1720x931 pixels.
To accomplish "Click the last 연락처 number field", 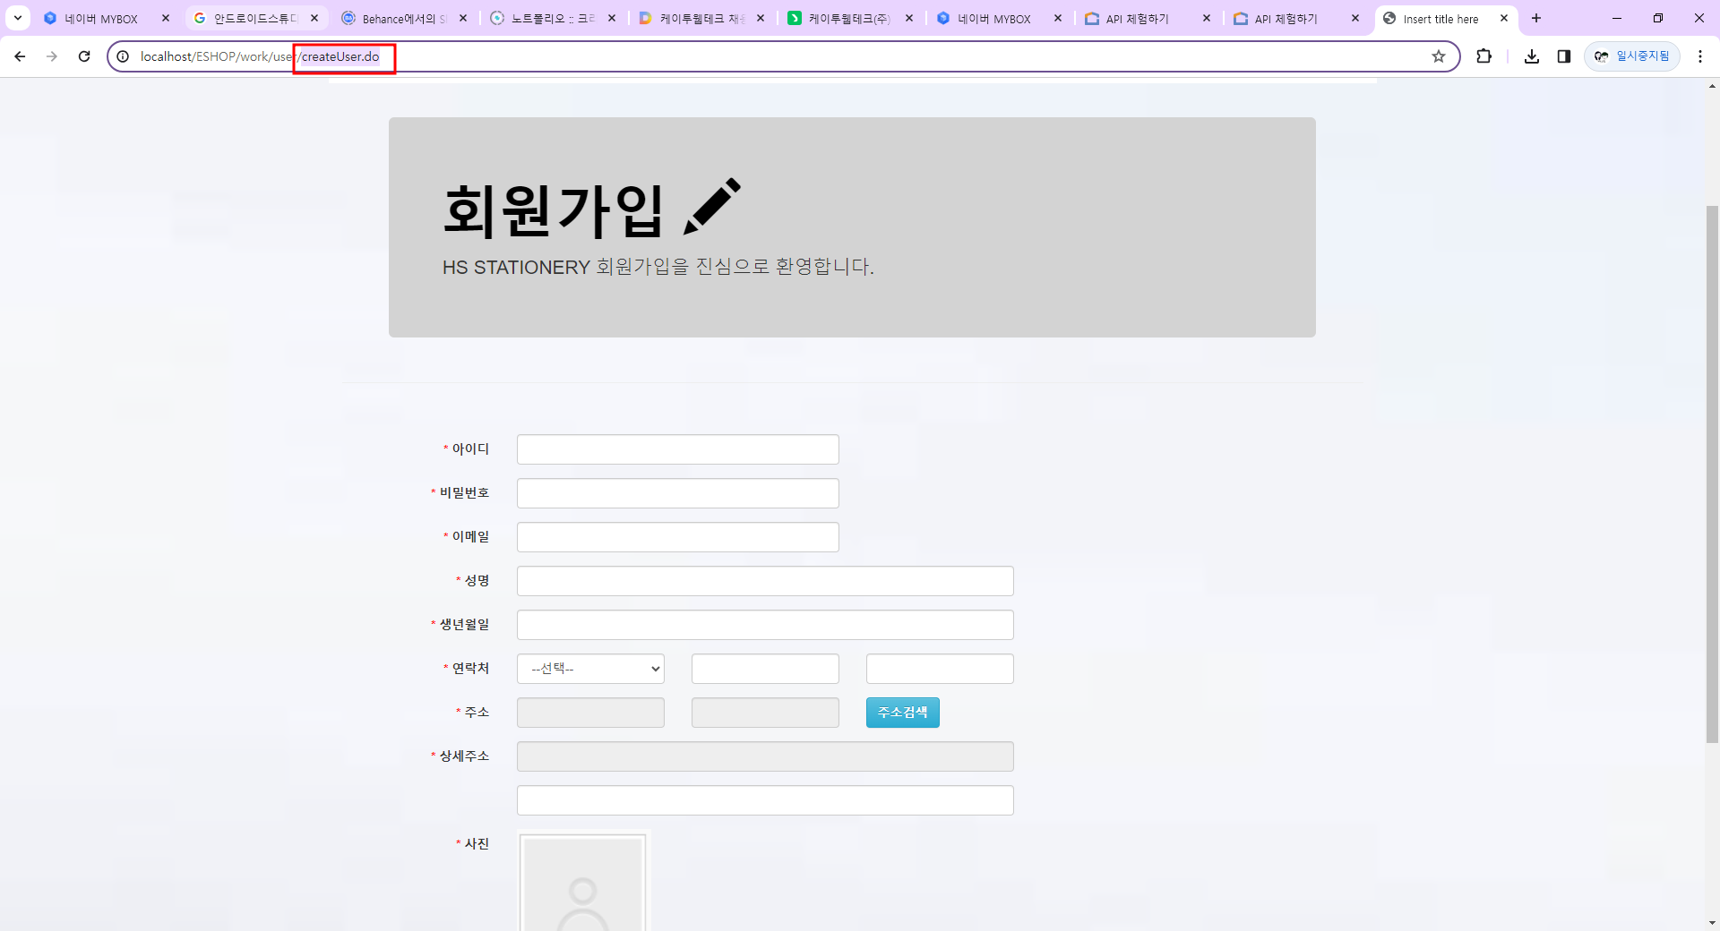I will (940, 669).
